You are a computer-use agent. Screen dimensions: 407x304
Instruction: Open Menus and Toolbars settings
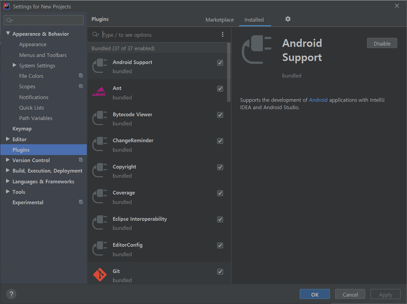pos(43,55)
